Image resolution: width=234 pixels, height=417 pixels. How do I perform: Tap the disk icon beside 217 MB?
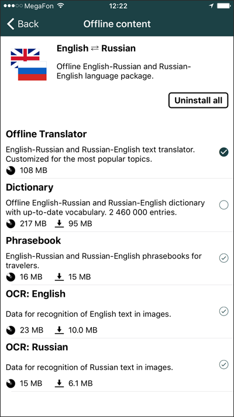tap(11, 224)
